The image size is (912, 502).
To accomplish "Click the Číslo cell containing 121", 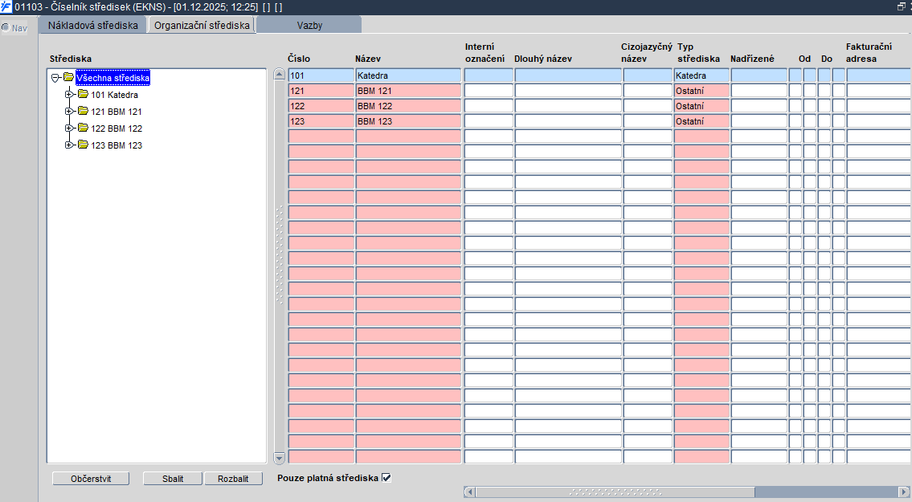I will [x=321, y=90].
